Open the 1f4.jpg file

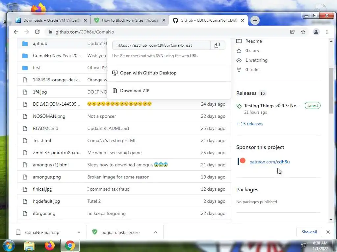(x=40, y=92)
